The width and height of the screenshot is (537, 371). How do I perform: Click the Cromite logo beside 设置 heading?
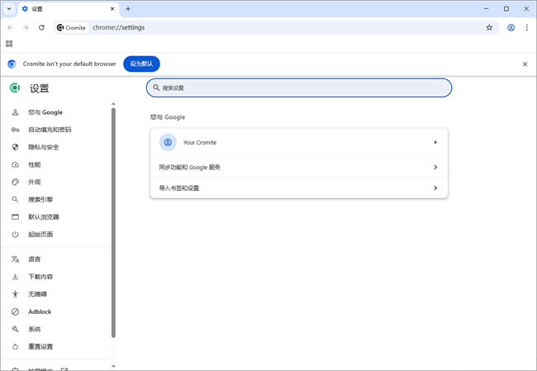(x=15, y=88)
